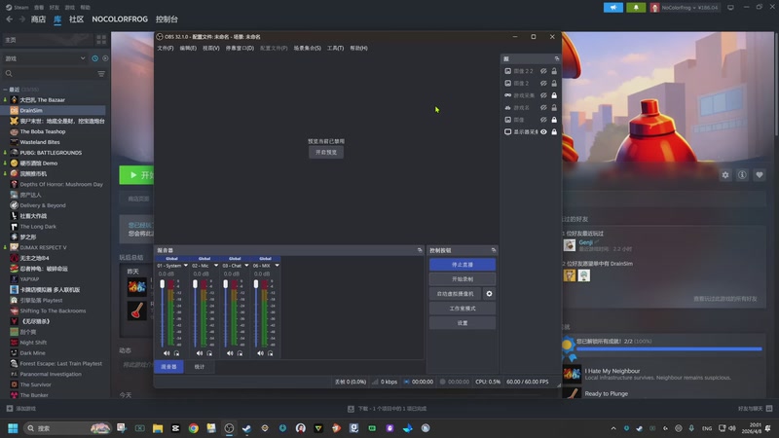Viewport: 779px width, 438px height.
Task: Lock the 图像 2 2 source
Action: pos(554,71)
